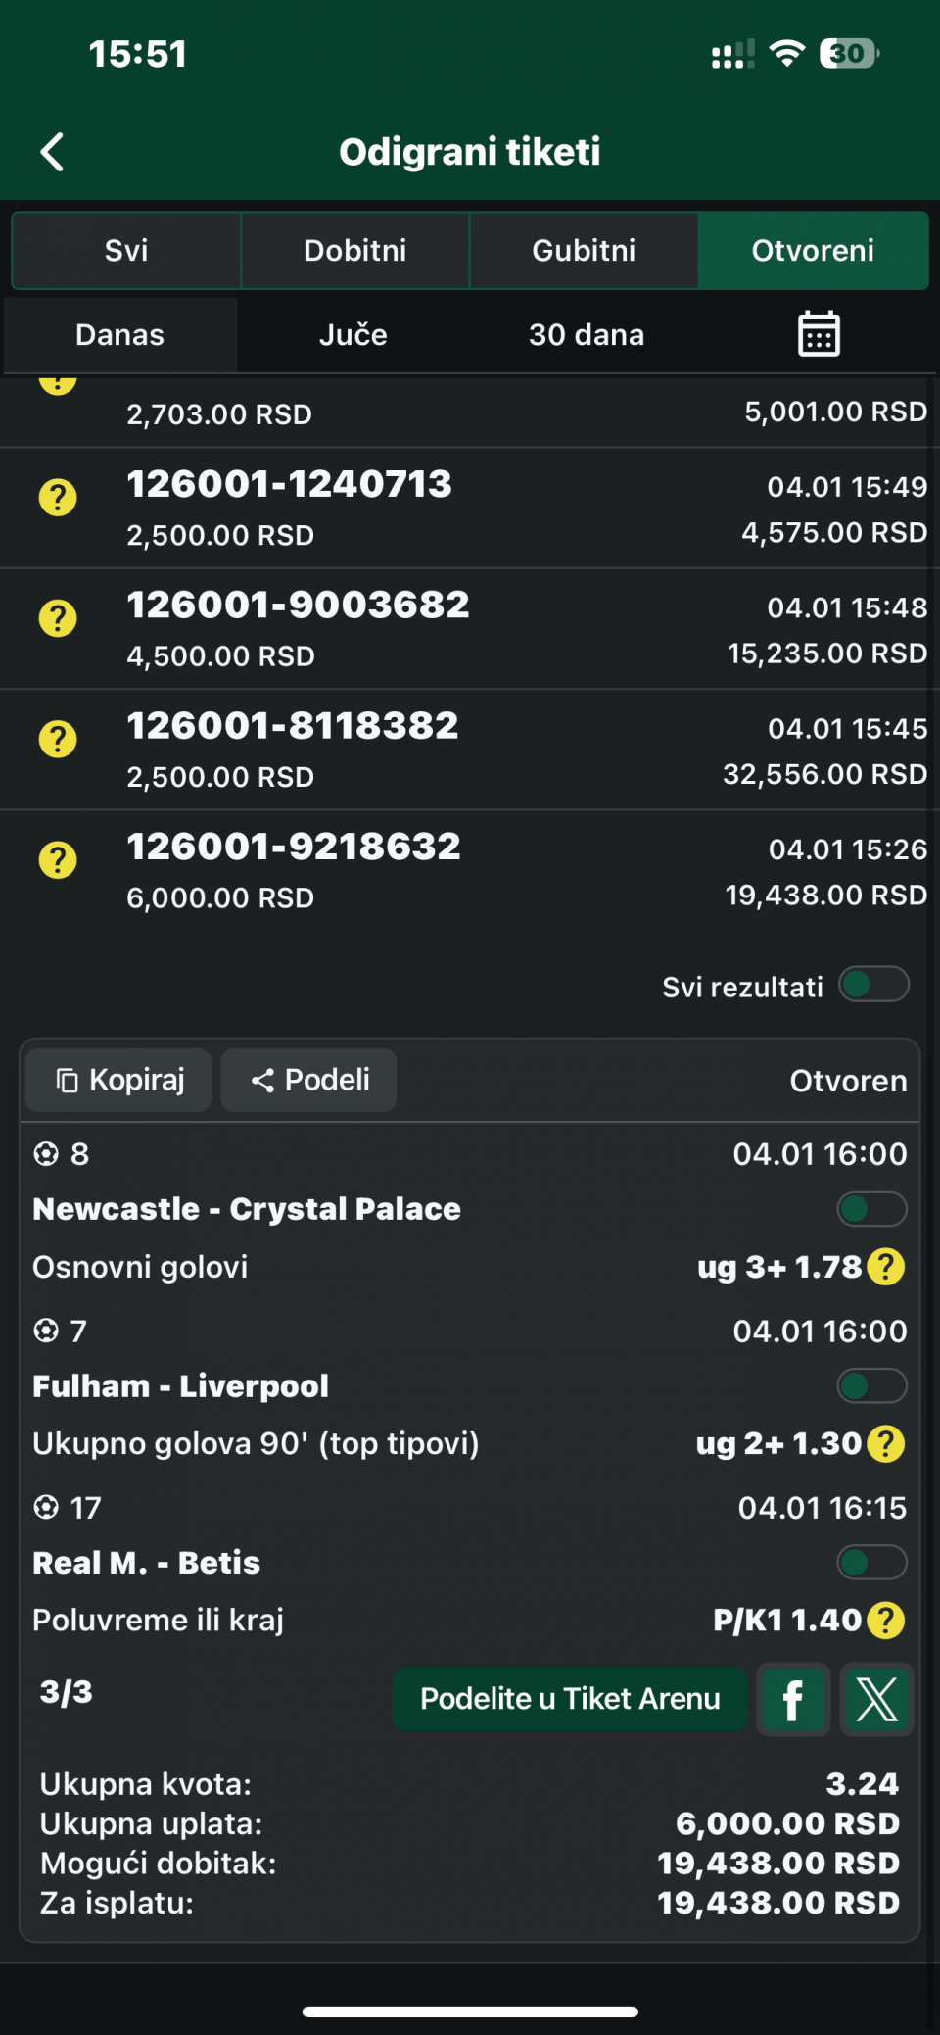Toggle the Svi rezultati switch

pyautogui.click(x=873, y=985)
